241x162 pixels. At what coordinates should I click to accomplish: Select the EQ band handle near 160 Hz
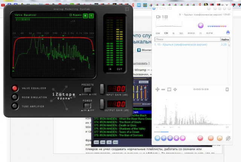click(x=43, y=38)
